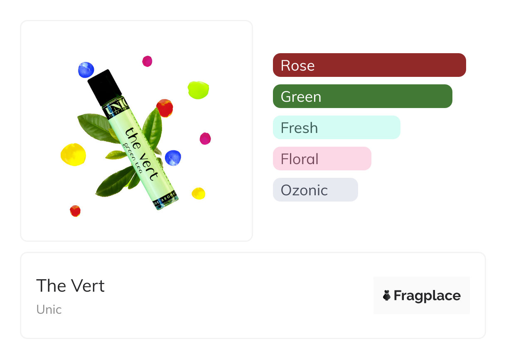Choose the Fresh accord bar
This screenshot has height=359, width=506.
click(337, 128)
